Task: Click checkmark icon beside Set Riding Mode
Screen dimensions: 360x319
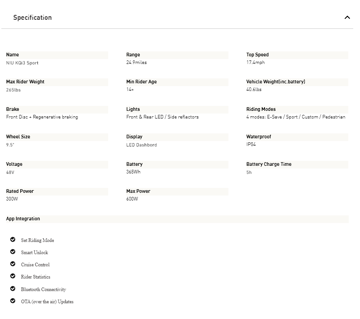Action: pos(13,240)
